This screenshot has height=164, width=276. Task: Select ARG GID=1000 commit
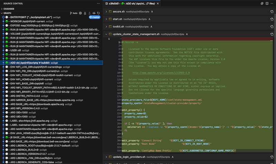[x=51, y=113]
